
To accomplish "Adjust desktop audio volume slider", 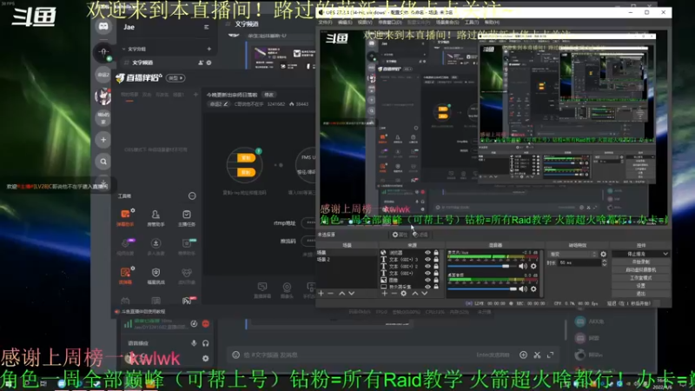I will 482,289.
